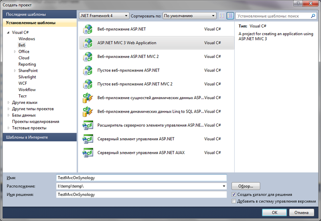Viewport: 321px width, 221px height.
Task: Select Проекты моделирования in tree
Action: 35,121
